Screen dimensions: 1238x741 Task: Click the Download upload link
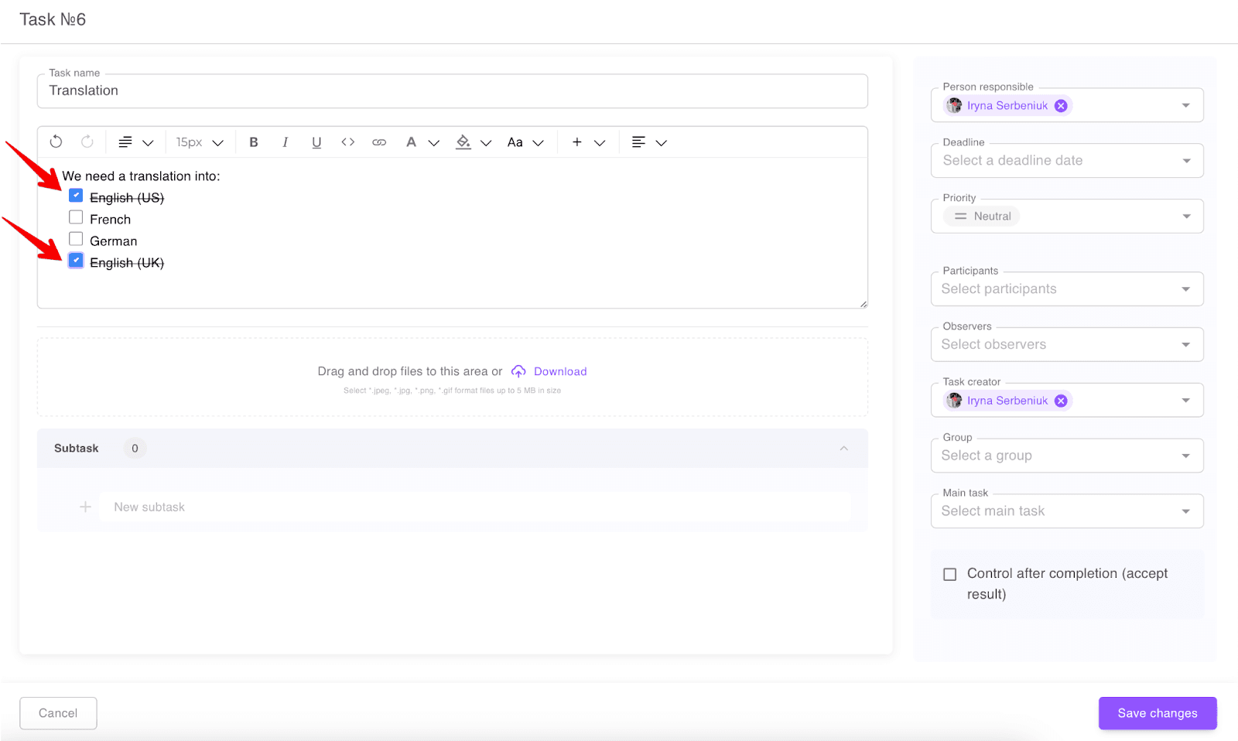[559, 371]
